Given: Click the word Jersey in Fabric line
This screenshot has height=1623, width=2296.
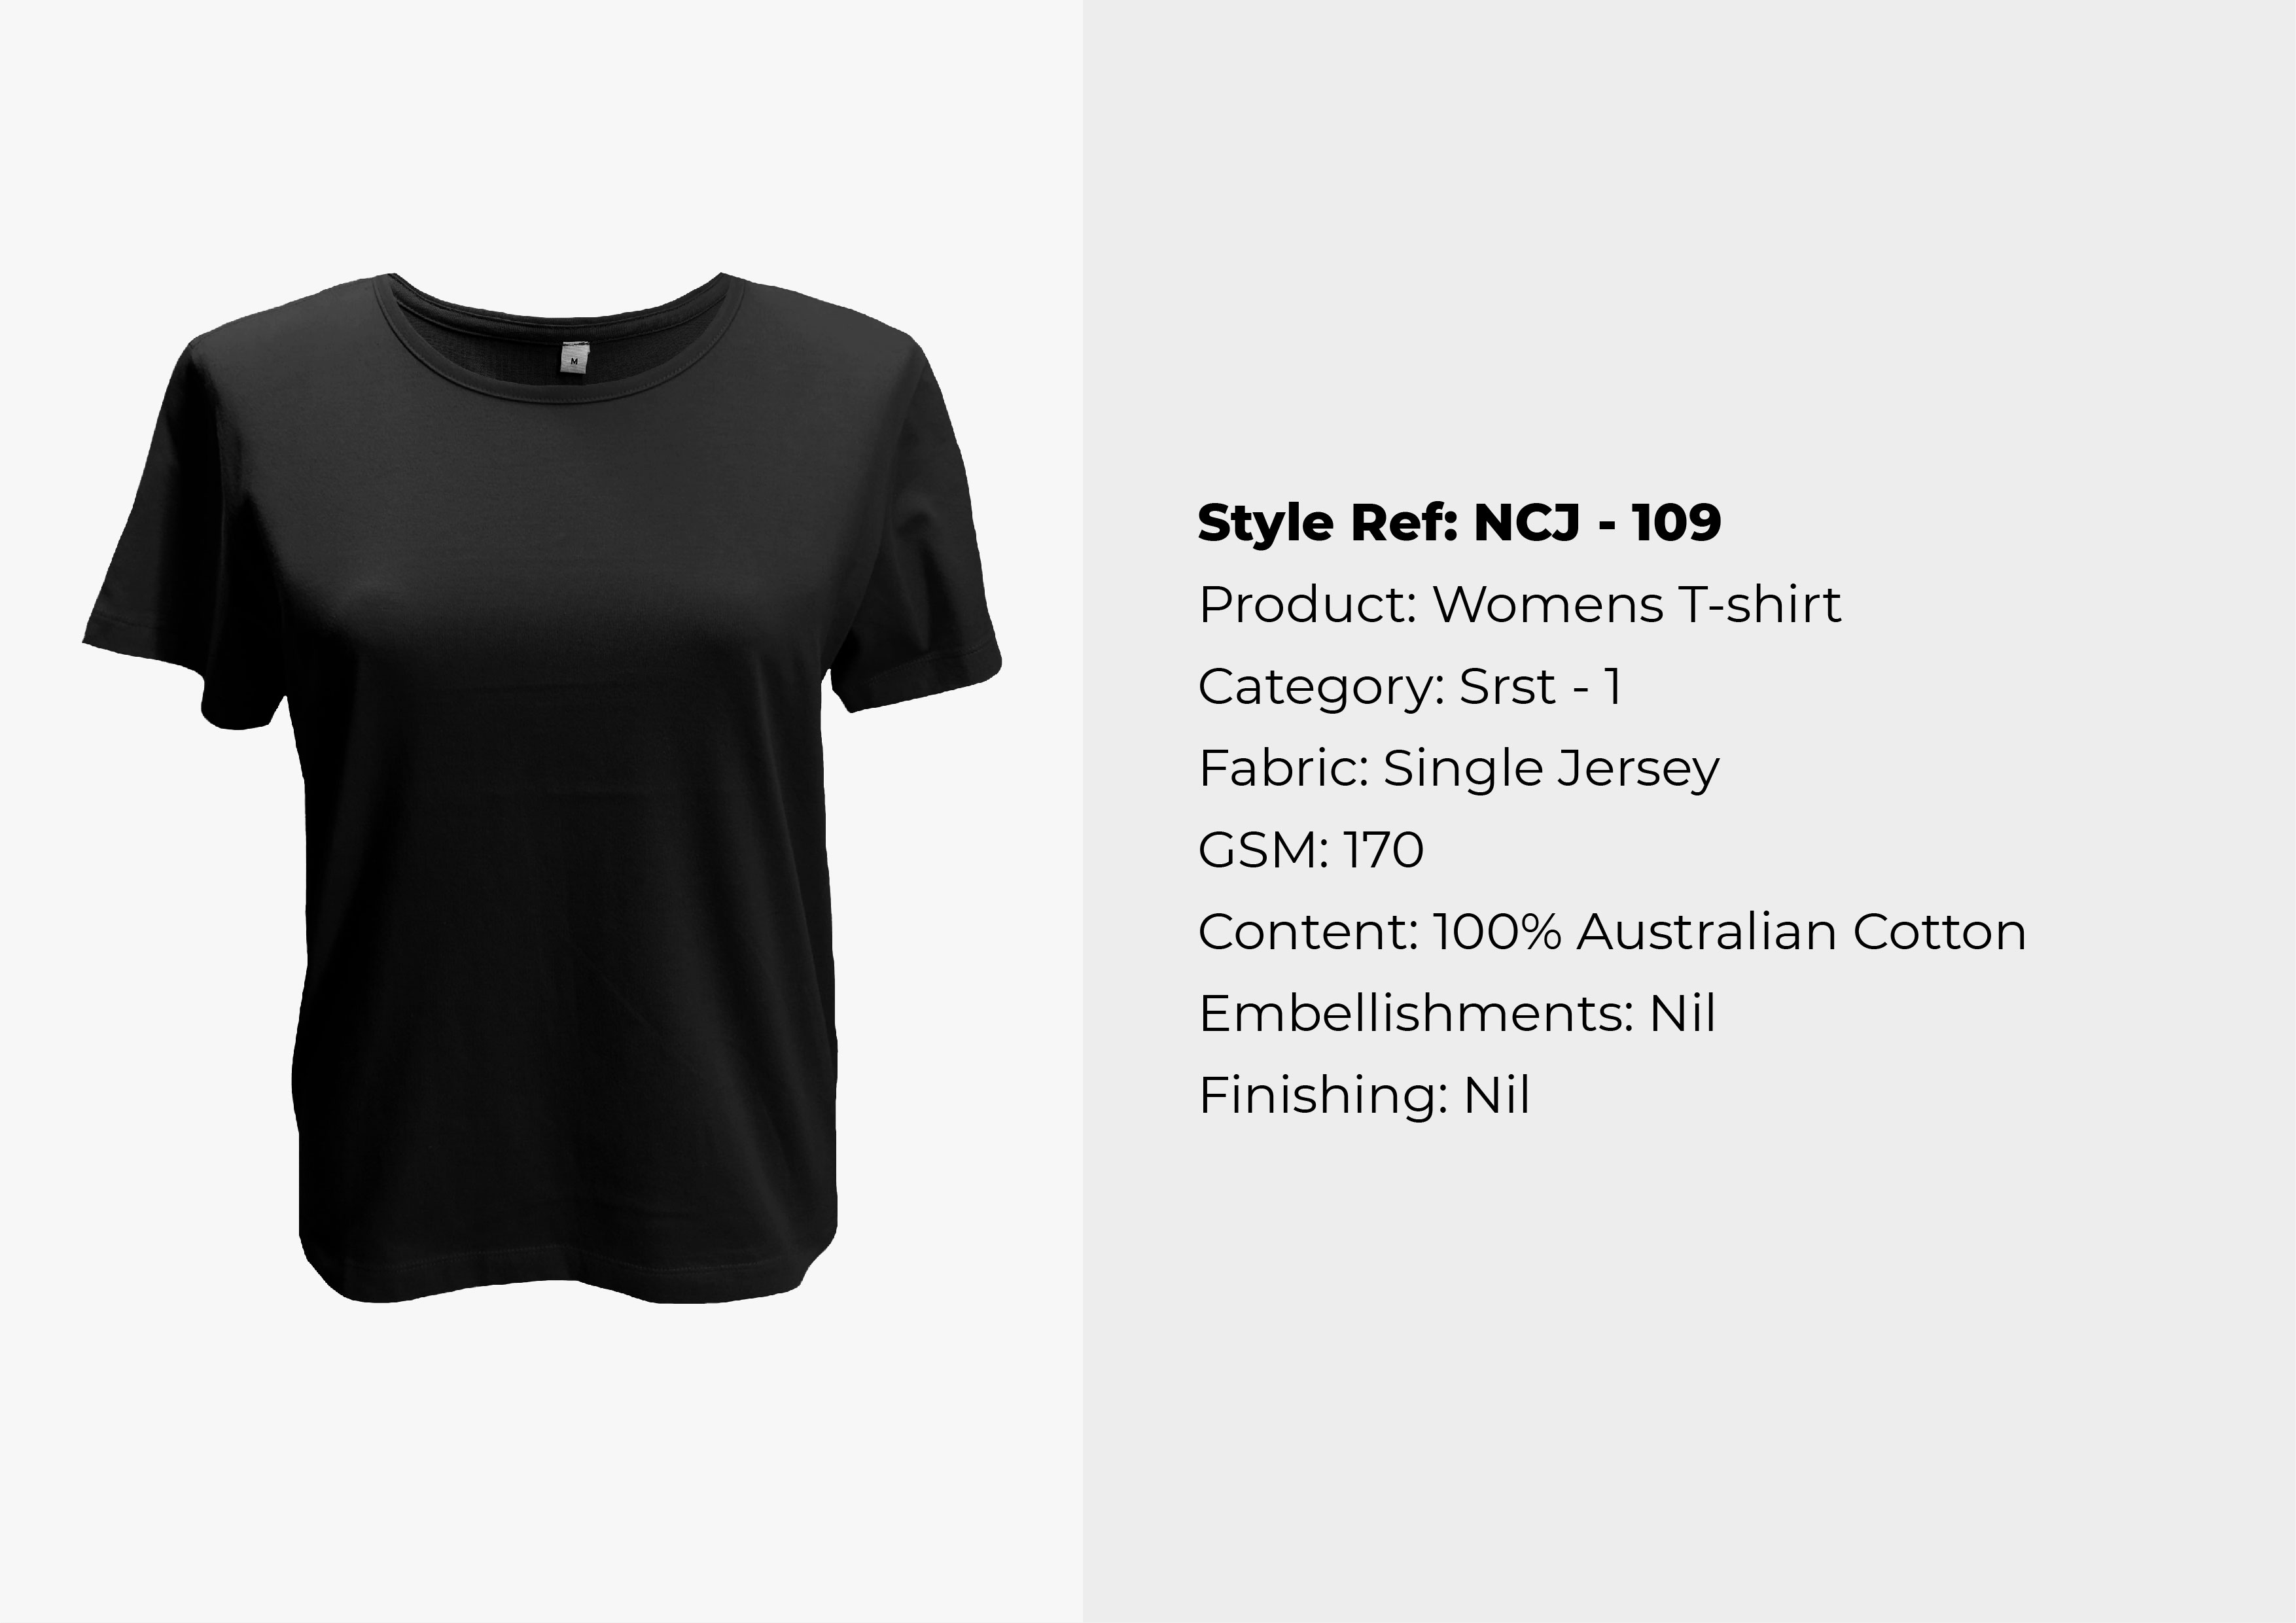Looking at the screenshot, I should tap(1638, 768).
